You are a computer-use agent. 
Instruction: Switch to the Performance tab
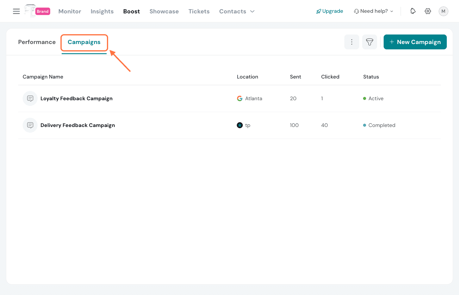tap(37, 42)
